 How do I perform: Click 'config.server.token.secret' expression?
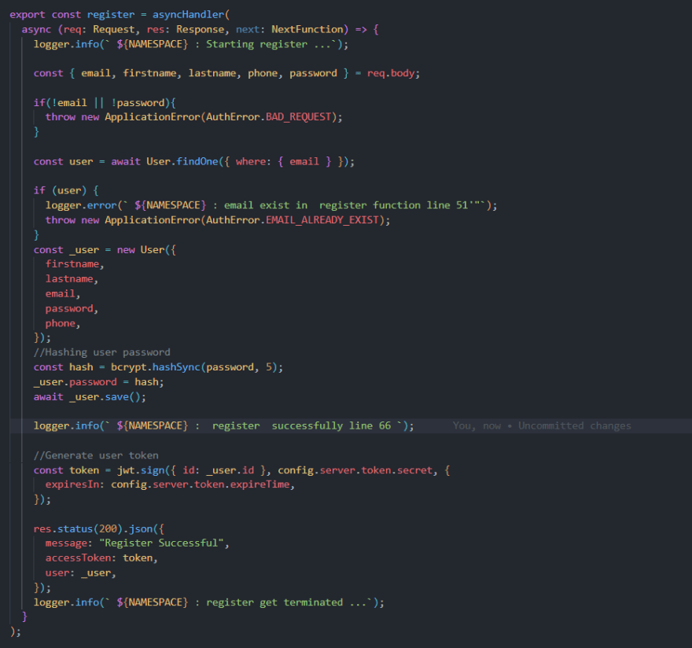[355, 470]
